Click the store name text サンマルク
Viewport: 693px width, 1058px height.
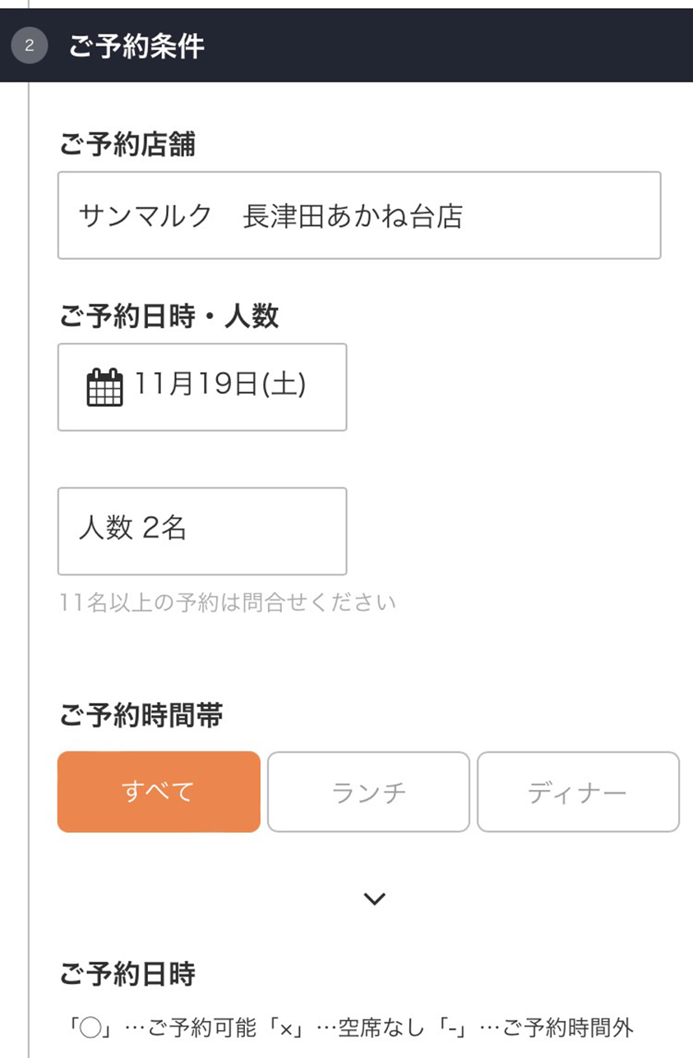(x=146, y=216)
